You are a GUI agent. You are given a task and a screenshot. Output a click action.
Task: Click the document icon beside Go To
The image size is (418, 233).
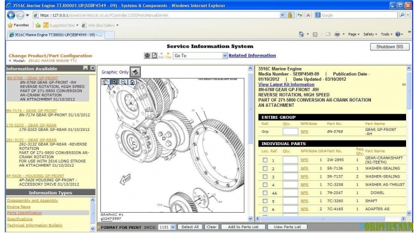point(154,56)
